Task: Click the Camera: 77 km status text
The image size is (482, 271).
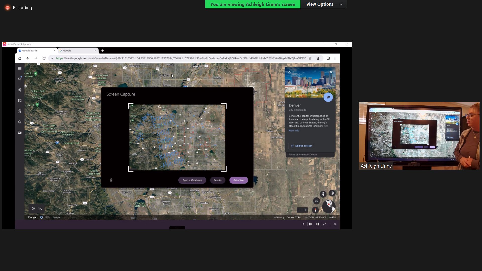Action: (x=294, y=217)
